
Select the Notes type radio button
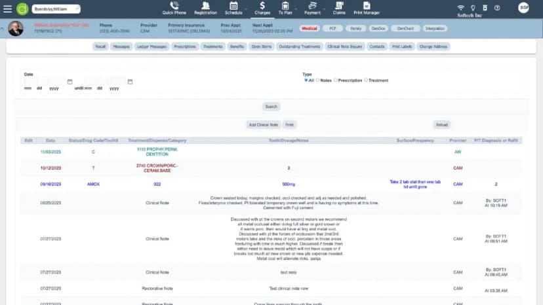click(318, 81)
